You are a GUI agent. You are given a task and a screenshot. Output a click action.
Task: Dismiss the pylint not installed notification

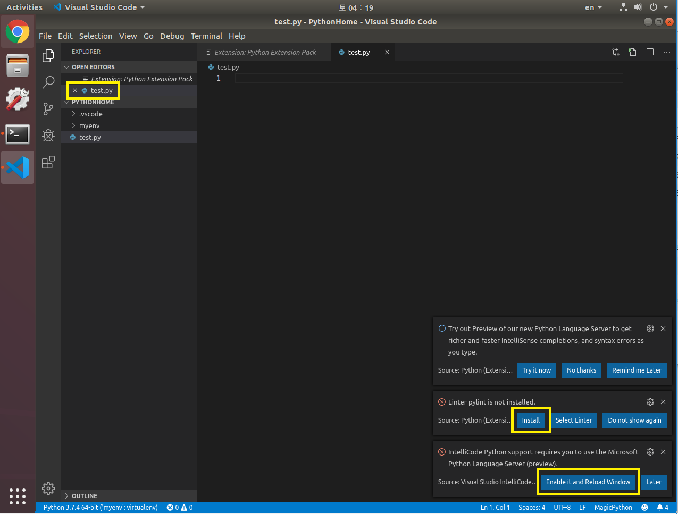(663, 402)
